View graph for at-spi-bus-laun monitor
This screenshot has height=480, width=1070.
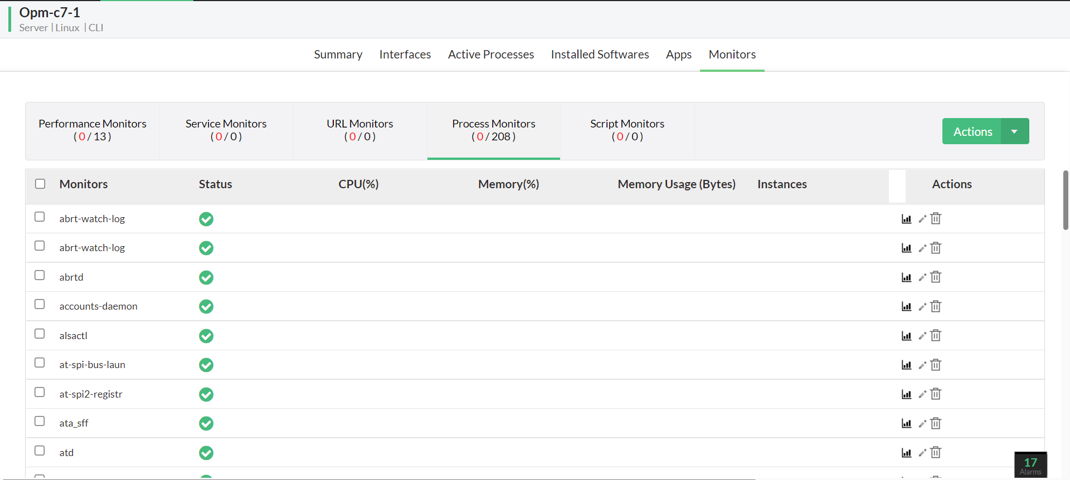(906, 365)
